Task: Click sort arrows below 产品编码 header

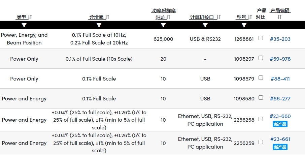Action: pyautogui.click(x=279, y=17)
